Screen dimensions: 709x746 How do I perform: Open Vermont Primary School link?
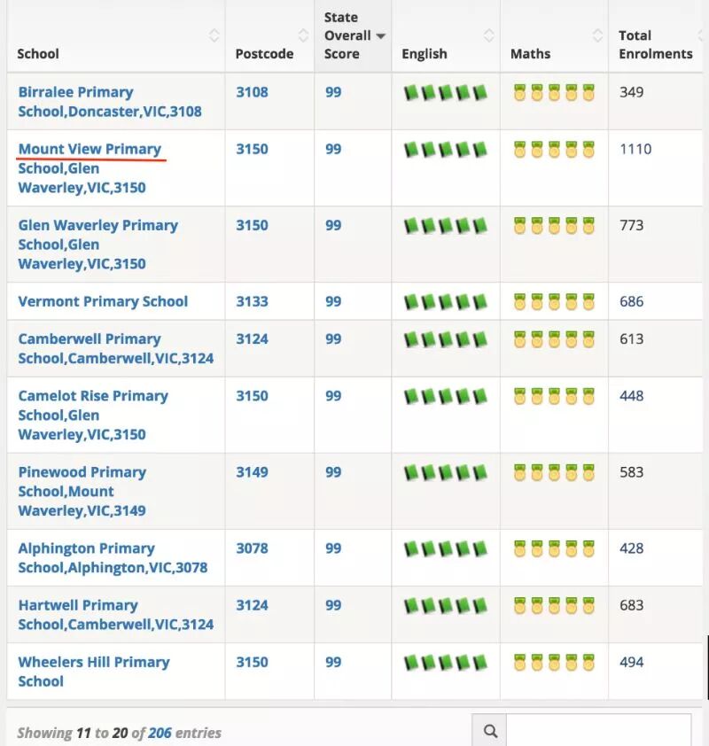(103, 301)
